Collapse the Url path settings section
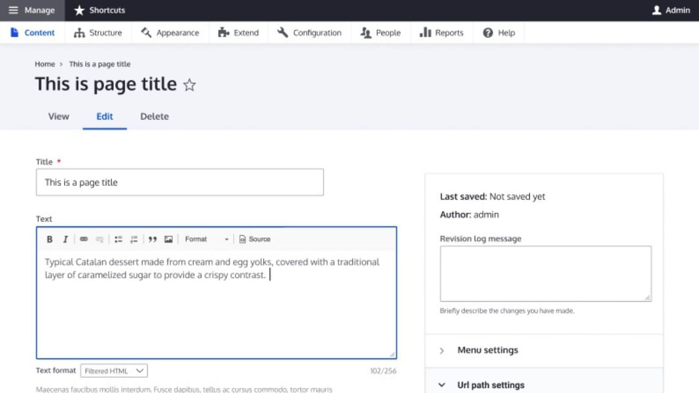Viewport: 699px width, 393px height. (x=490, y=385)
